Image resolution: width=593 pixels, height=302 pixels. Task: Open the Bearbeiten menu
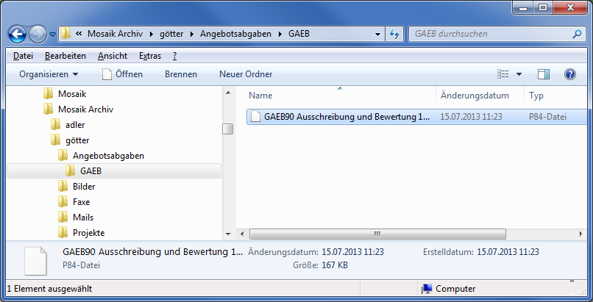[x=65, y=56]
